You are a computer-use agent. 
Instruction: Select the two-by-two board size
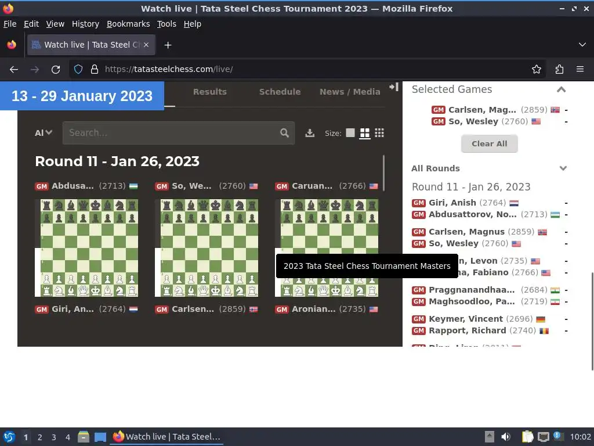365,133
